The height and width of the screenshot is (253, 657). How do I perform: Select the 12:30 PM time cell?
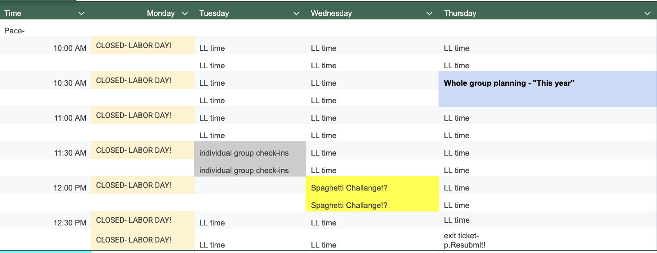45,220
